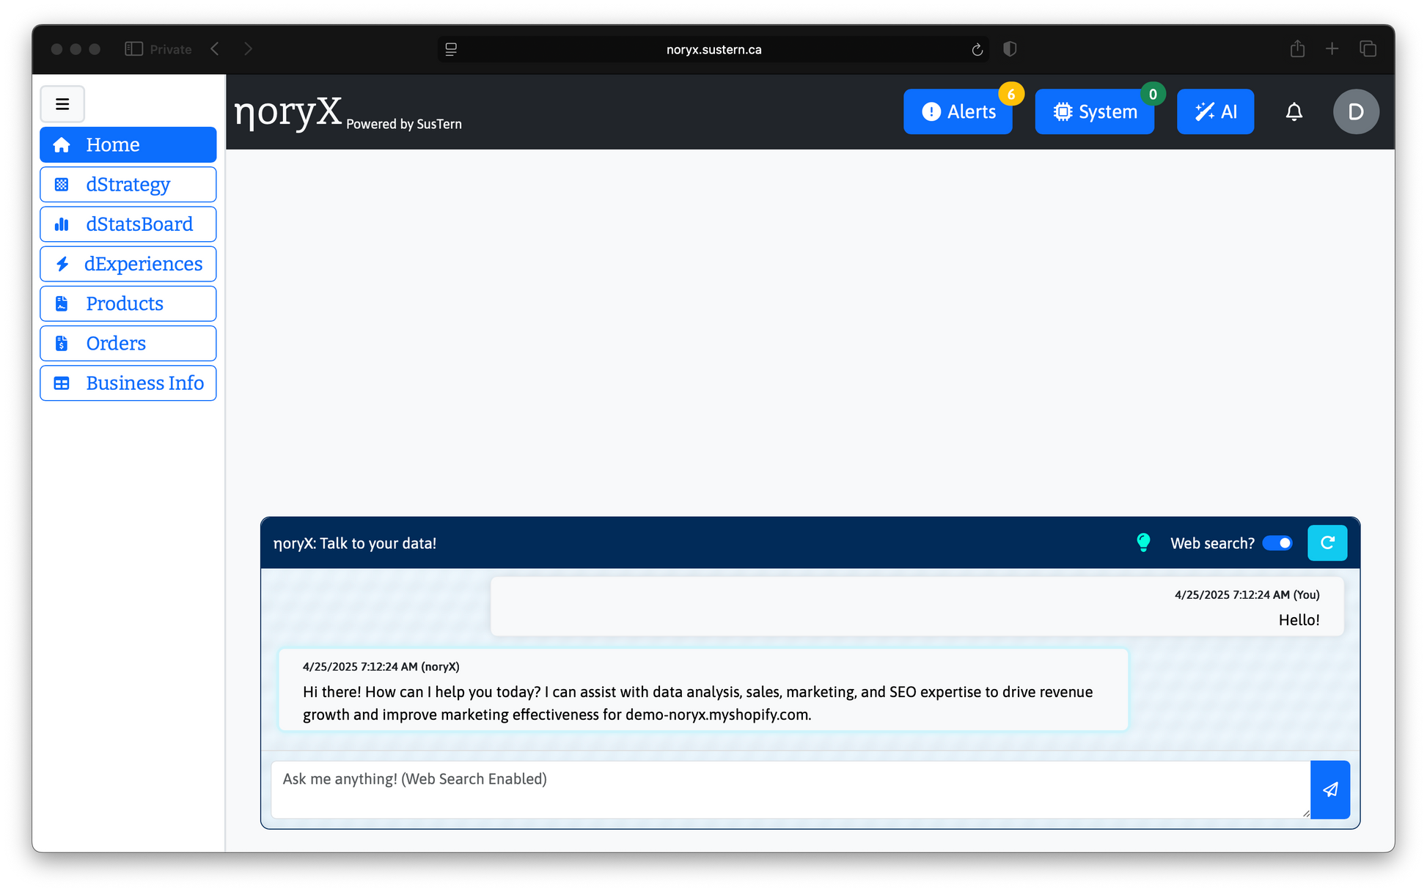Image resolution: width=1427 pixels, height=892 pixels.
Task: Click the browser reload page icon
Action: tap(977, 49)
